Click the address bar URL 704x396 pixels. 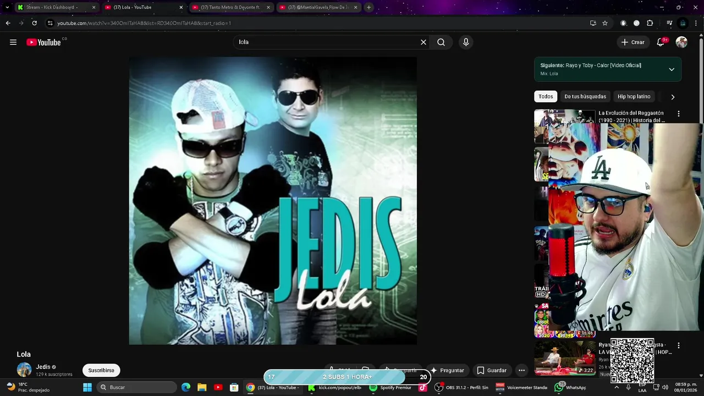point(144,23)
